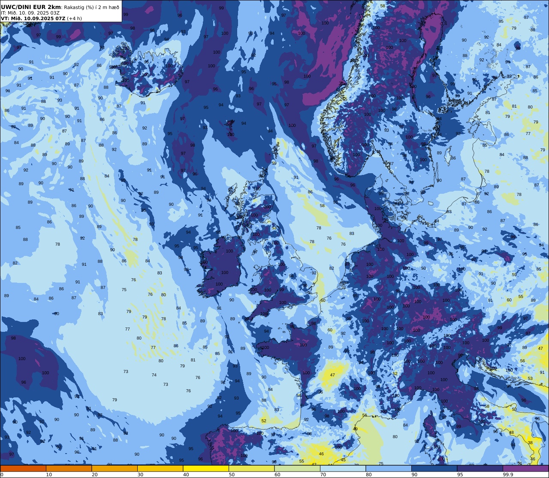The image size is (549, 478).
Task: Click the '(+4 h)' forecast offset text
Action: point(75,18)
